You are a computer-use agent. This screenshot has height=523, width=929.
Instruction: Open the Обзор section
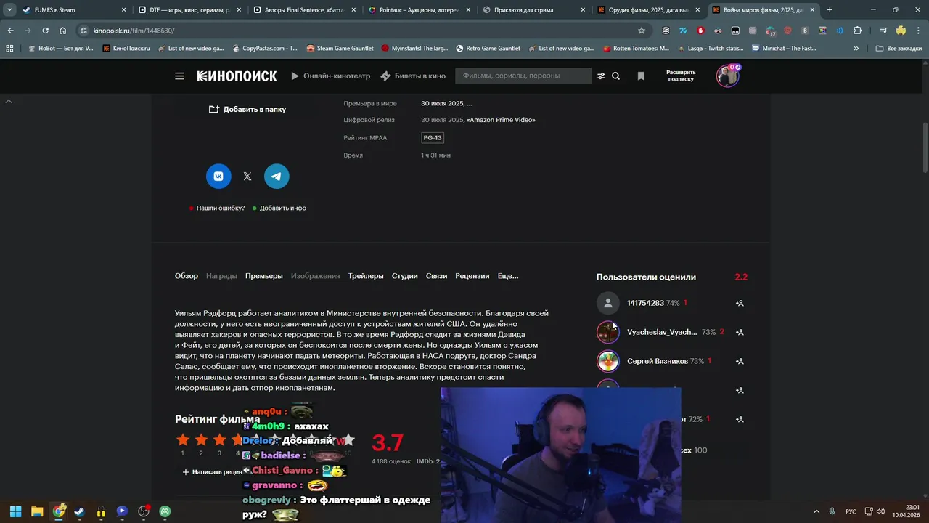pyautogui.click(x=187, y=276)
